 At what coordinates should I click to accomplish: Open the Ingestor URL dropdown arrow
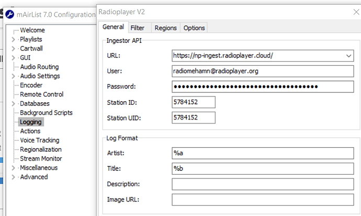pos(349,56)
